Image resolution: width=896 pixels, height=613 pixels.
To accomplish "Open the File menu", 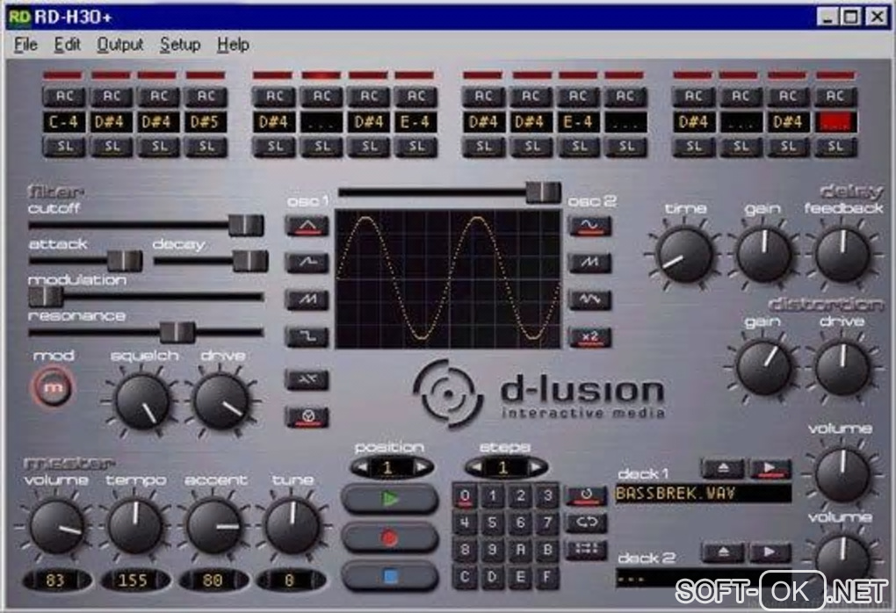I will tap(25, 45).
